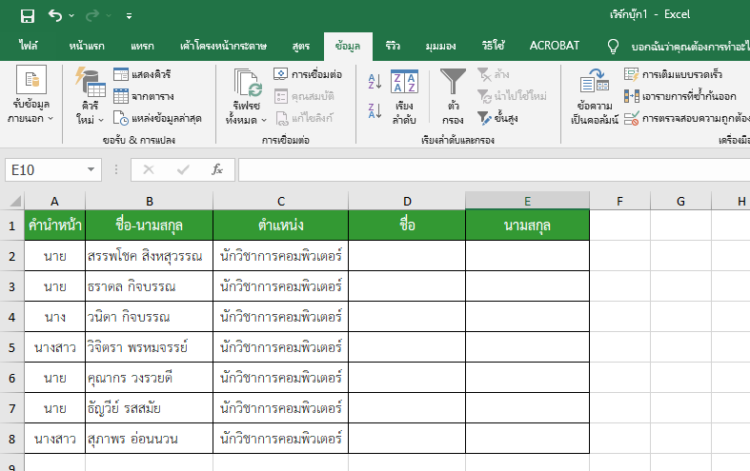Click แหล่งข้อมูลล่าสุด (Recent Sources) button
The image size is (750, 471).
[157, 118]
